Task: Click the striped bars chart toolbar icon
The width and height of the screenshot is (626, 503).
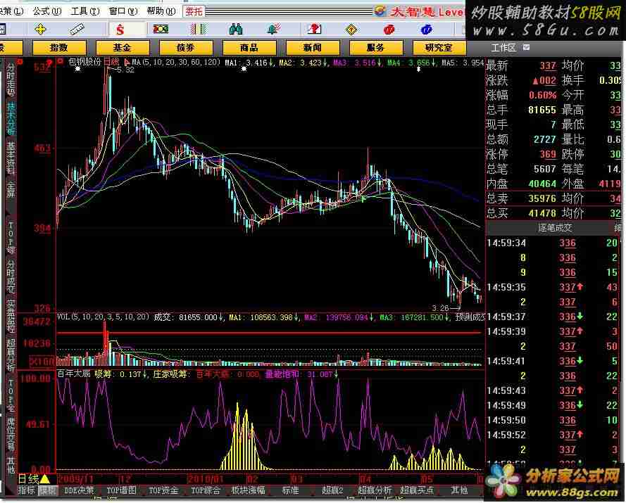Action: (199, 29)
